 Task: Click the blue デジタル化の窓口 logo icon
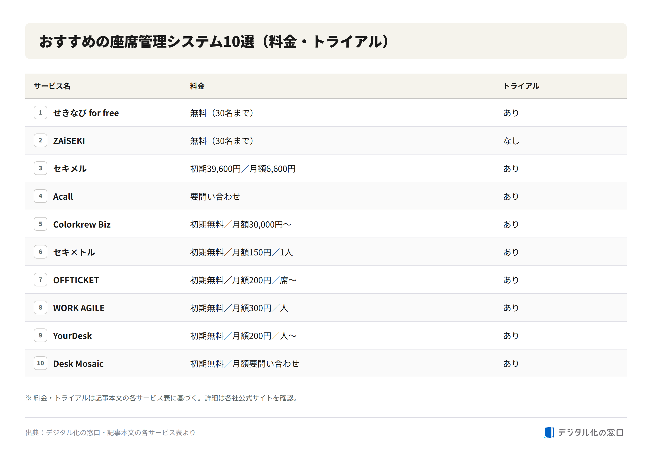point(549,433)
